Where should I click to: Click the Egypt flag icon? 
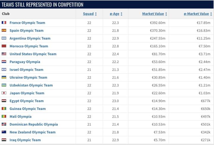point(4,101)
